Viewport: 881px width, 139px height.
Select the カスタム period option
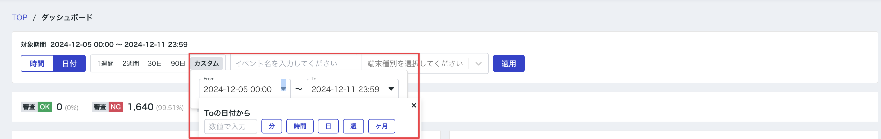pos(207,63)
